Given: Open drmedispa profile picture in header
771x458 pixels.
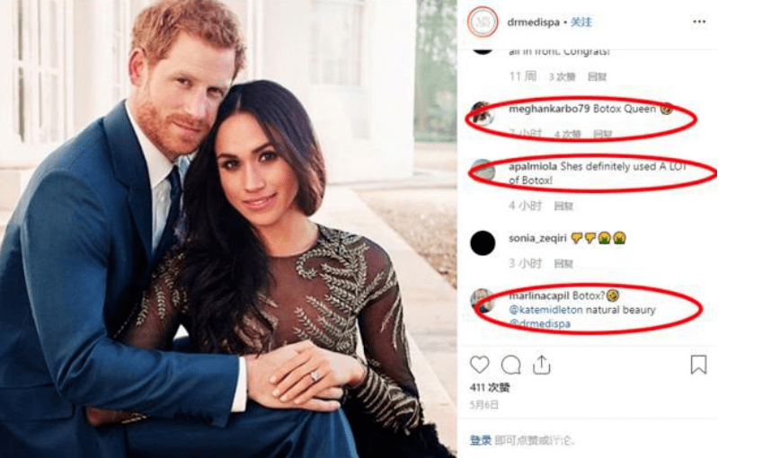Looking at the screenshot, I should click(483, 22).
